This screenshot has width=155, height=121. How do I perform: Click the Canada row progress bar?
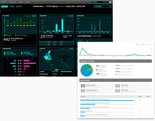click(66, 71)
